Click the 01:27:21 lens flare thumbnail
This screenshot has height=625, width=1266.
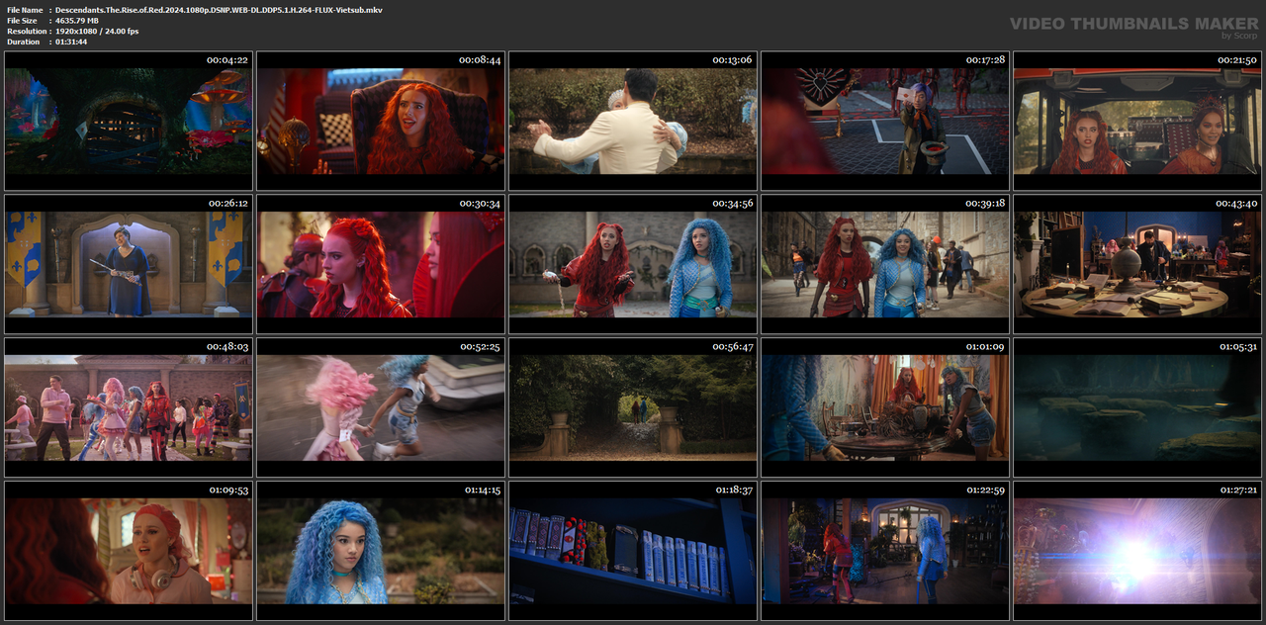tap(1137, 551)
